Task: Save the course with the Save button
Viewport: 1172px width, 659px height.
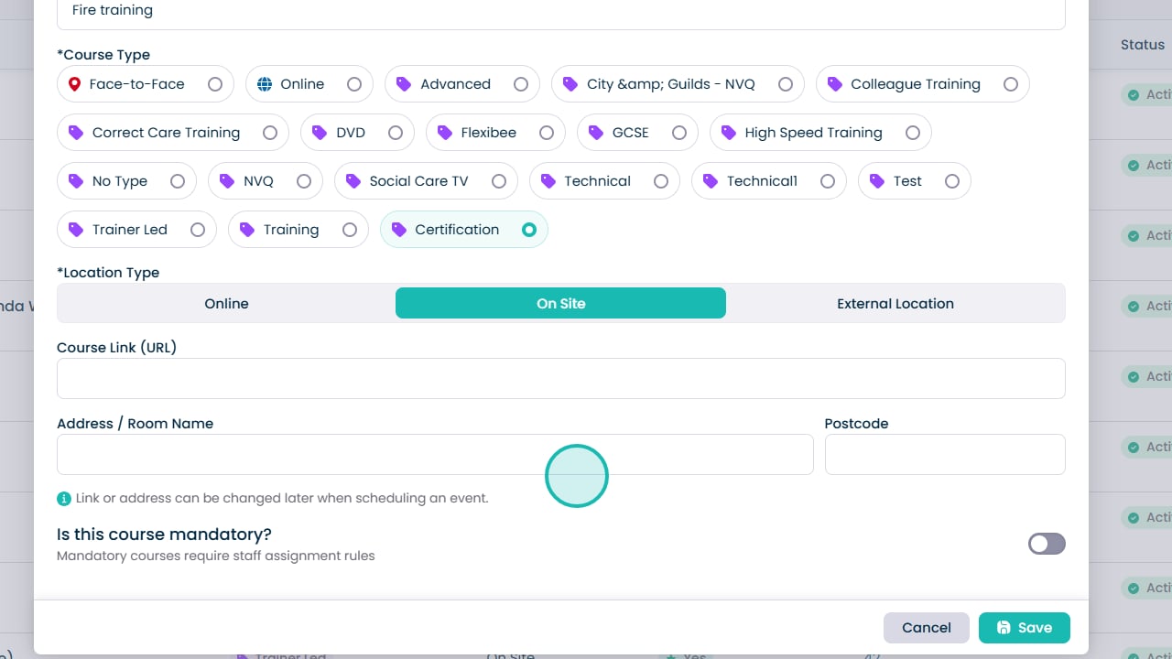Action: [x=1024, y=628]
